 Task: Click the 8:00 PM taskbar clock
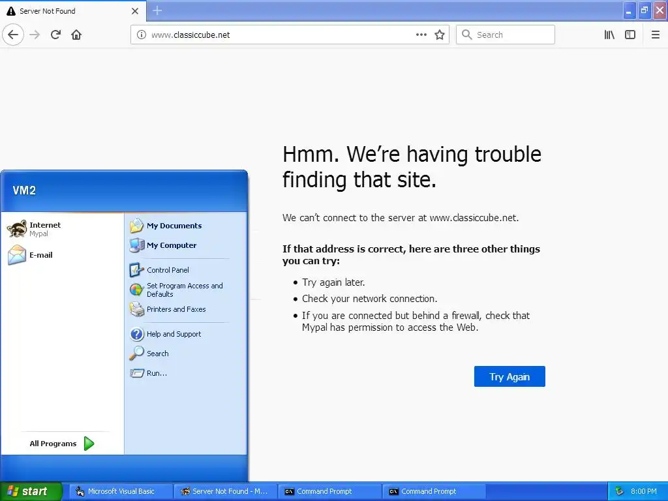(644, 491)
